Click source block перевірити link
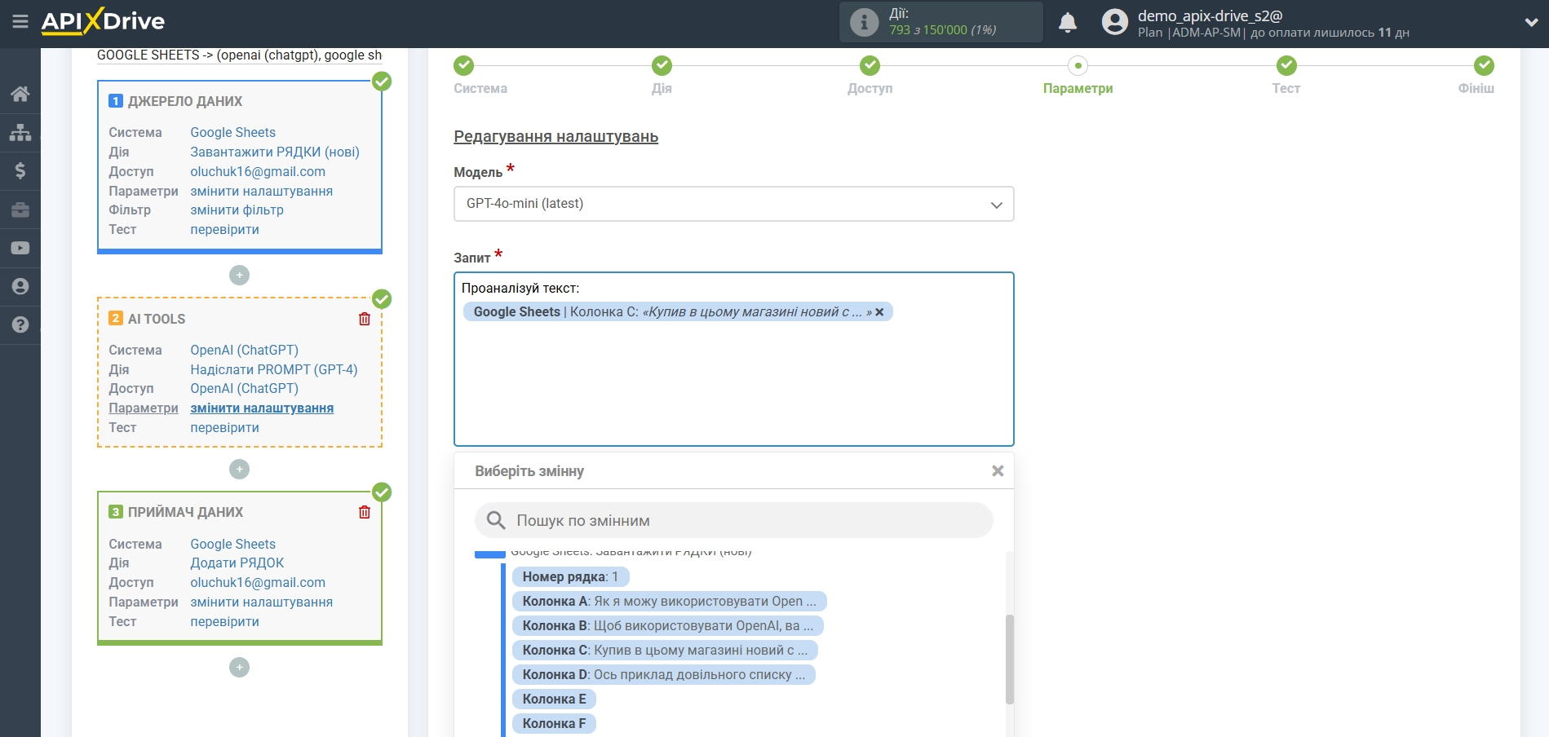The height and width of the screenshot is (737, 1549). [224, 229]
